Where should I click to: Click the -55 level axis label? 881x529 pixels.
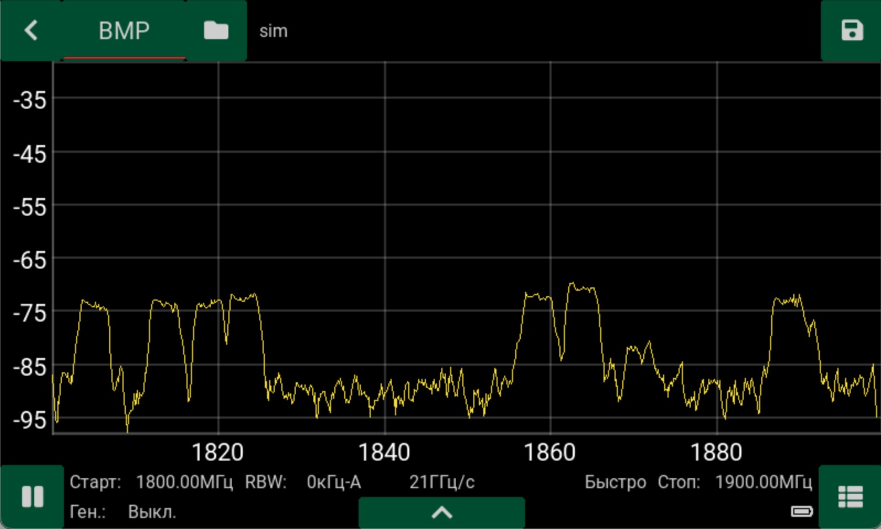[x=30, y=207]
